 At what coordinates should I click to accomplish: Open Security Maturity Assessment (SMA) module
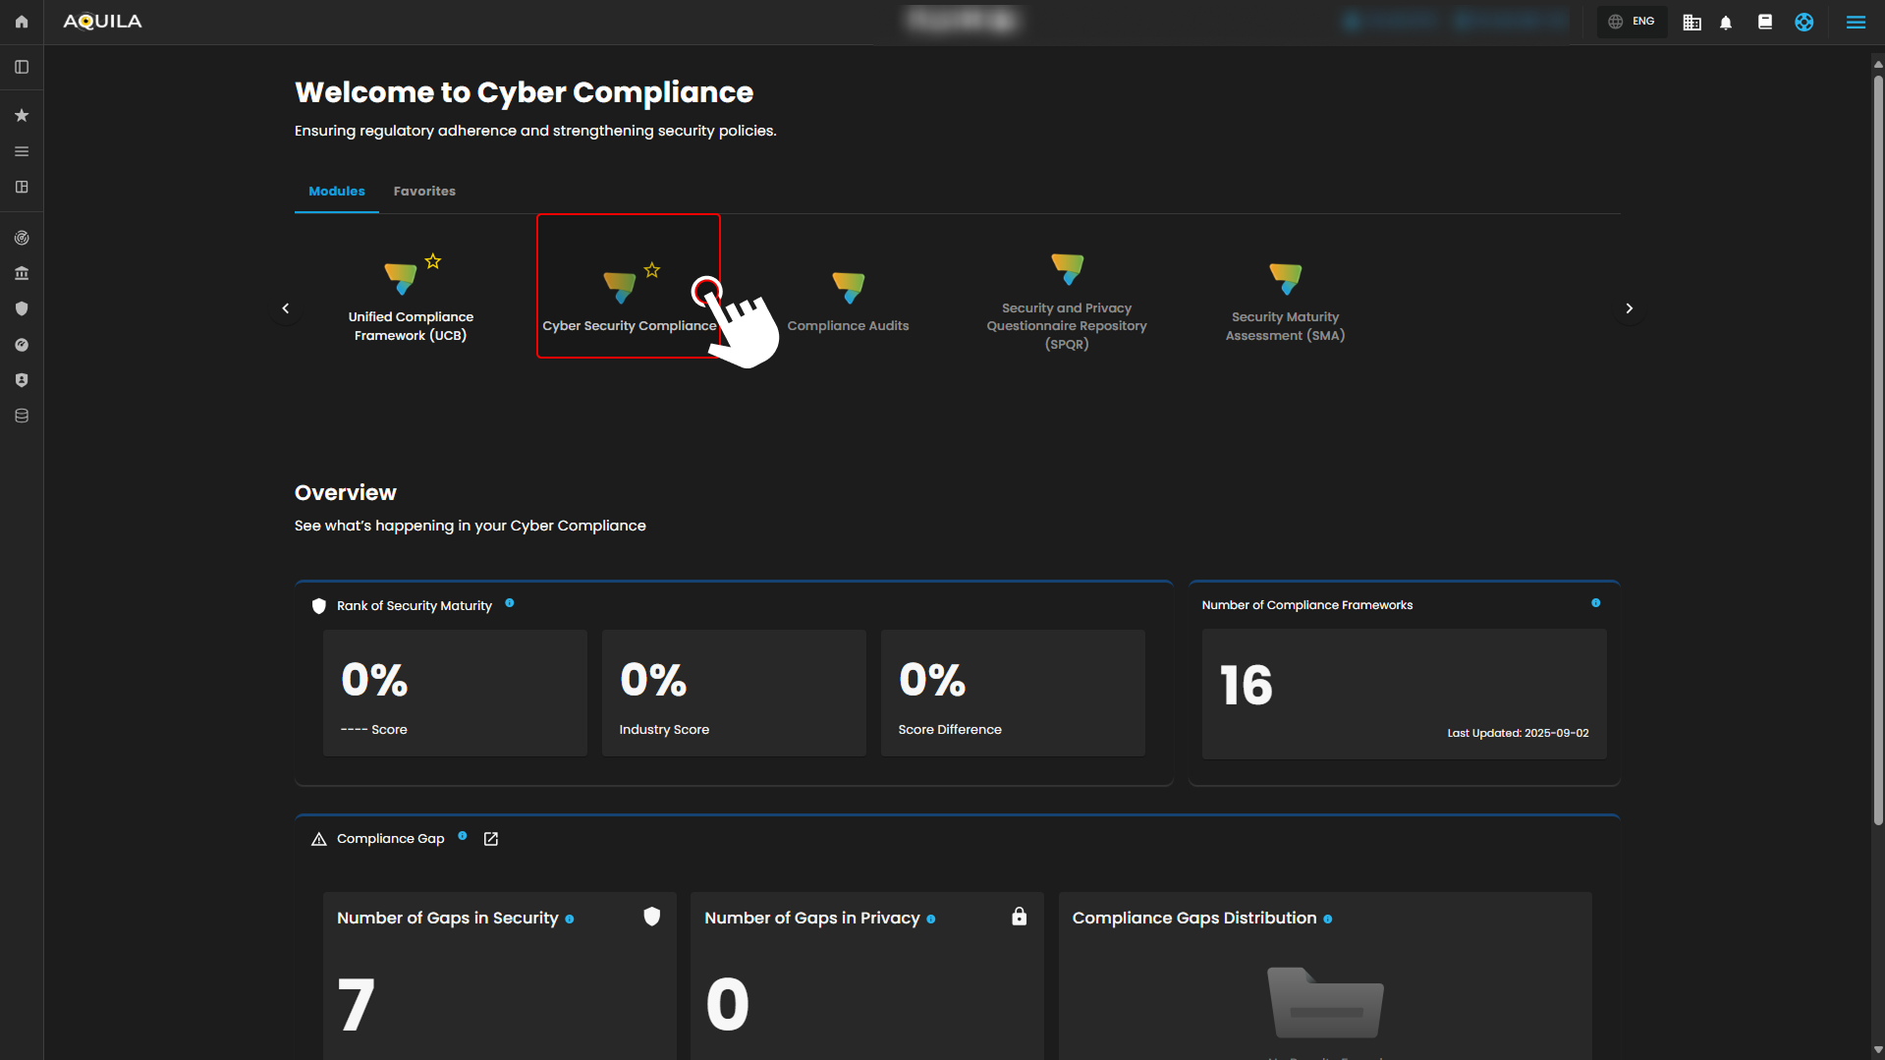coord(1285,301)
